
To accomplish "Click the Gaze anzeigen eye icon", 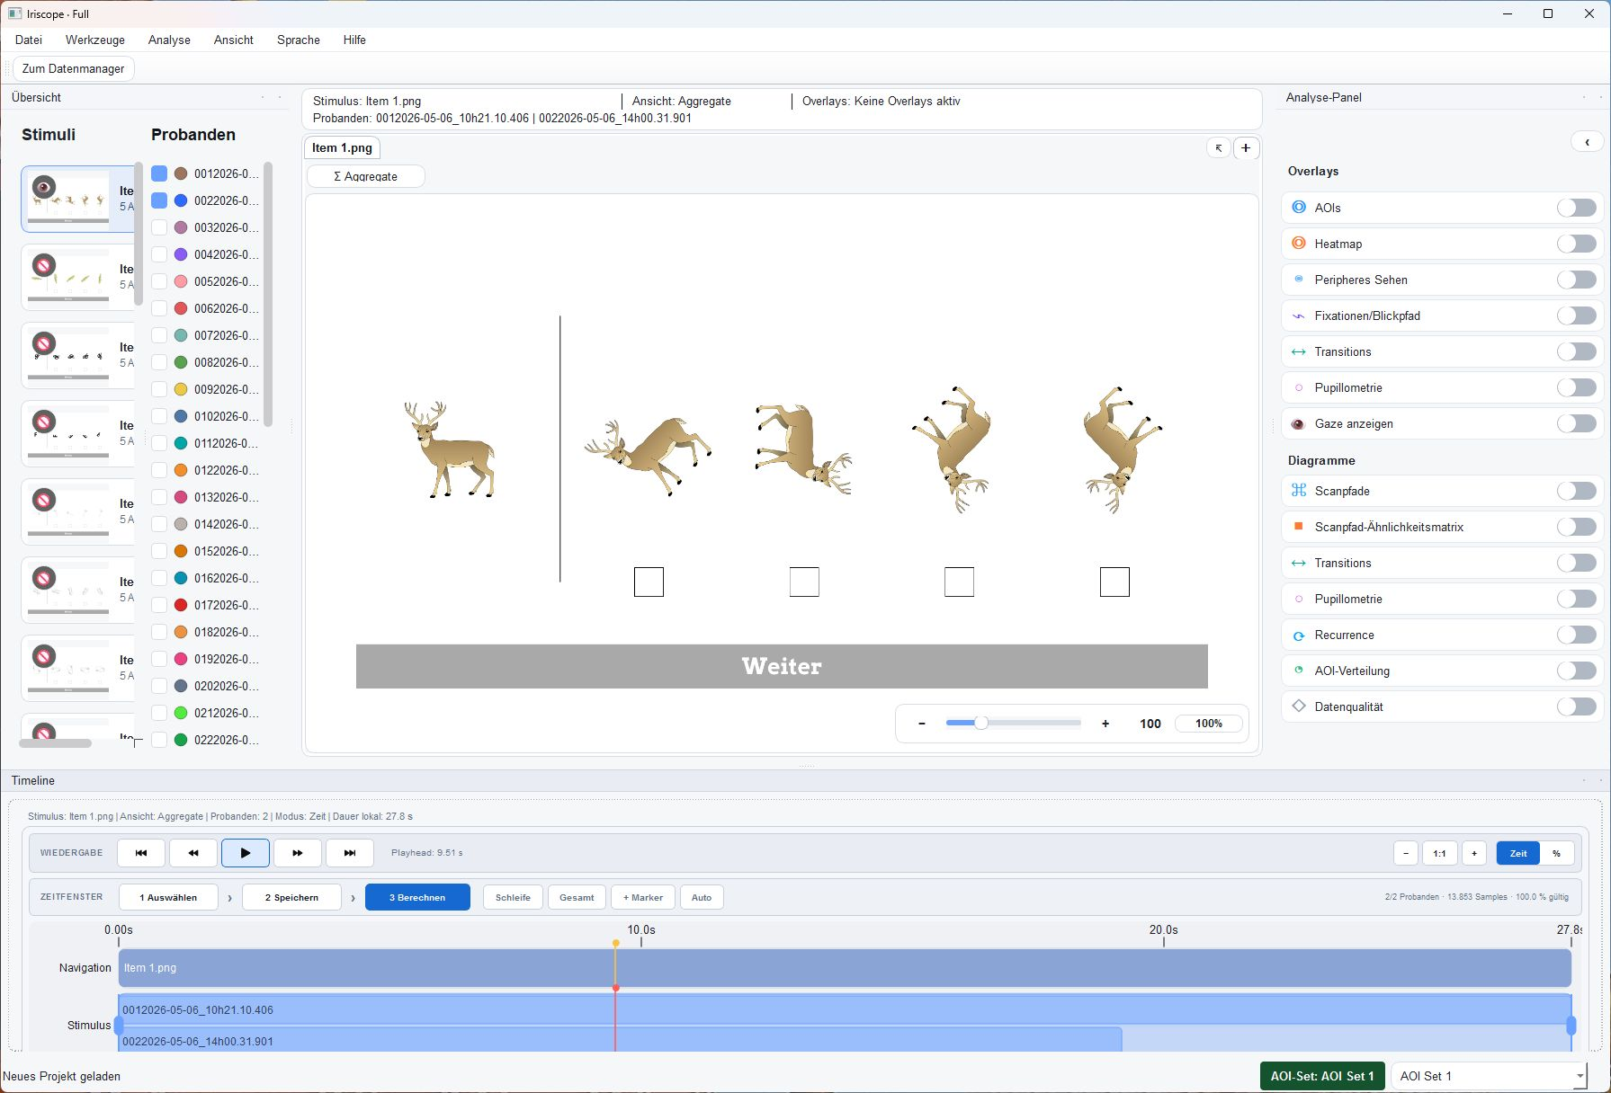I will 1299,423.
